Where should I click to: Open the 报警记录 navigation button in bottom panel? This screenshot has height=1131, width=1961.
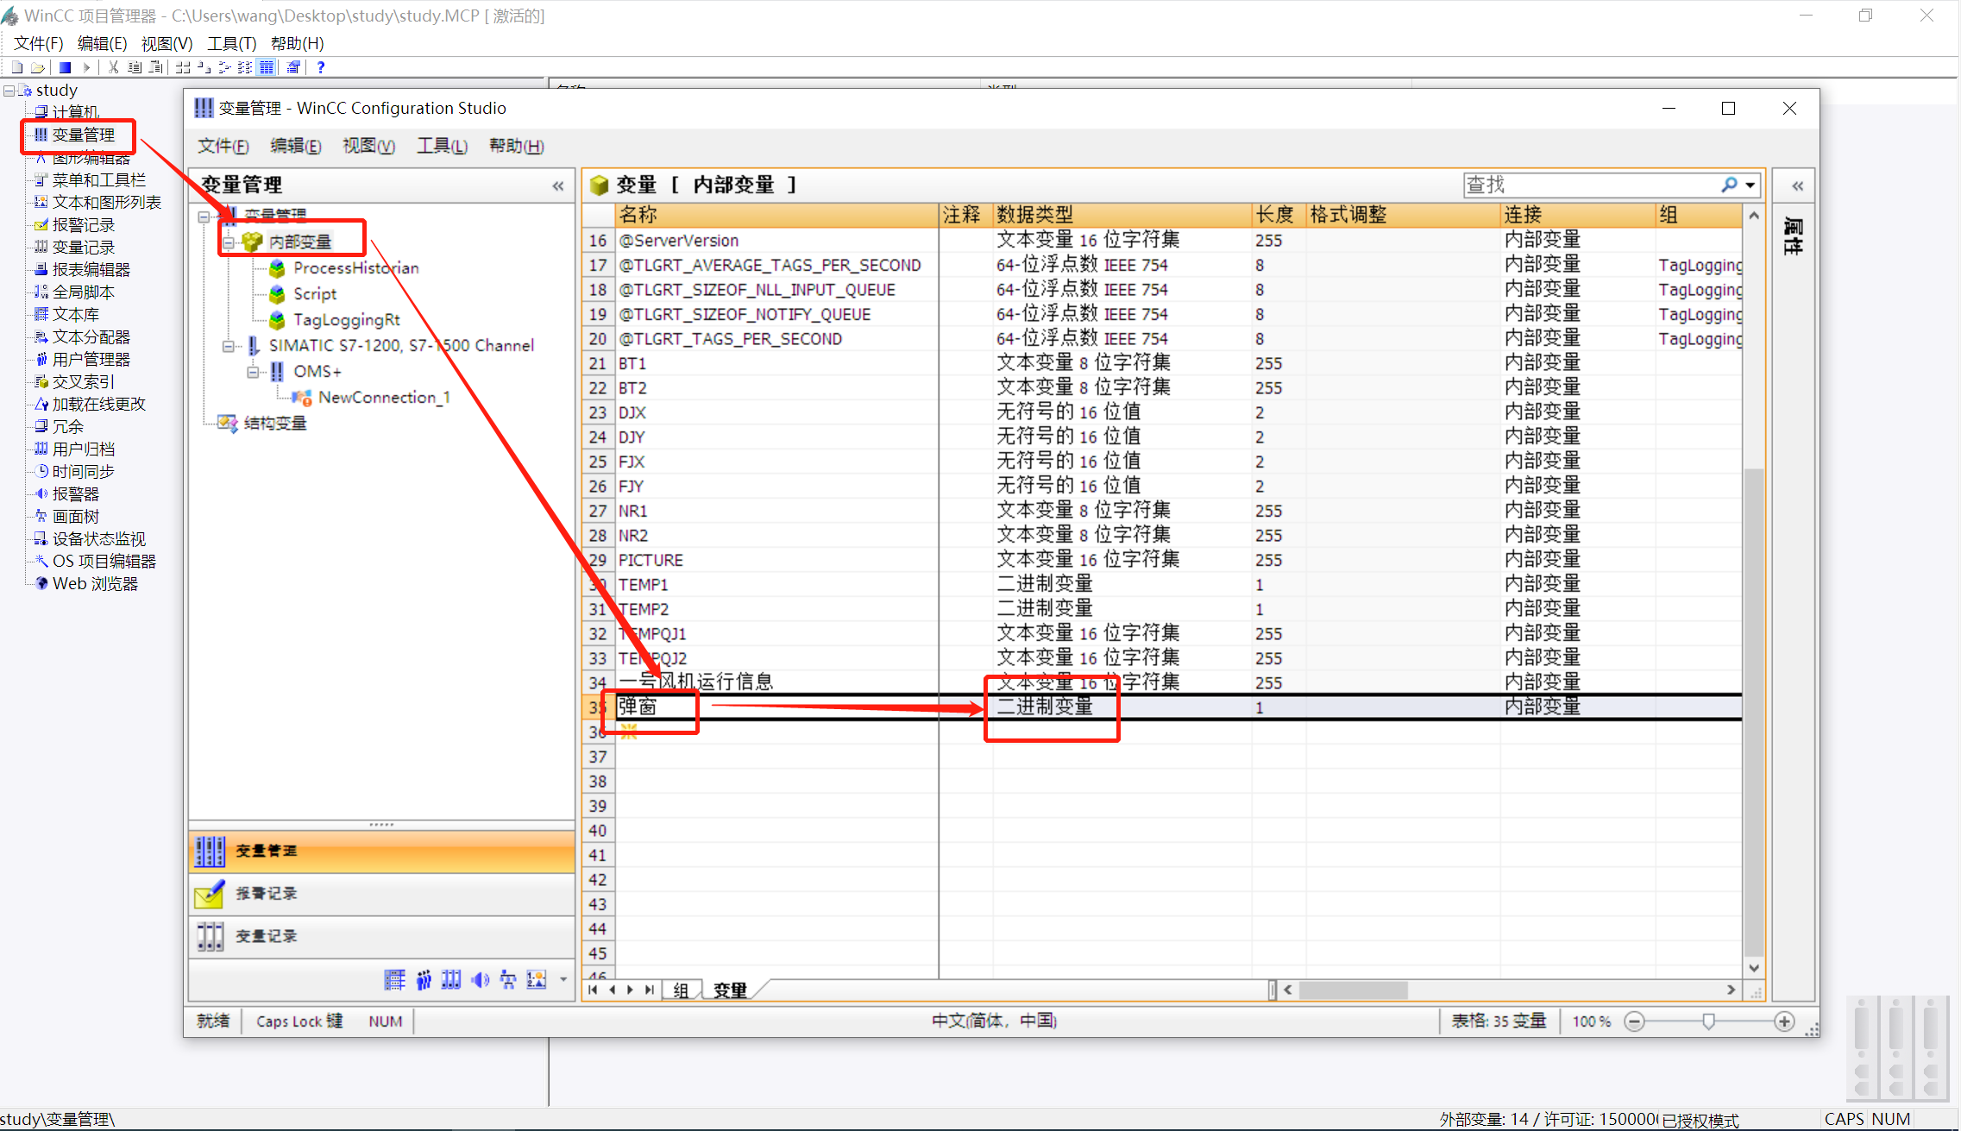pyautogui.click(x=267, y=894)
